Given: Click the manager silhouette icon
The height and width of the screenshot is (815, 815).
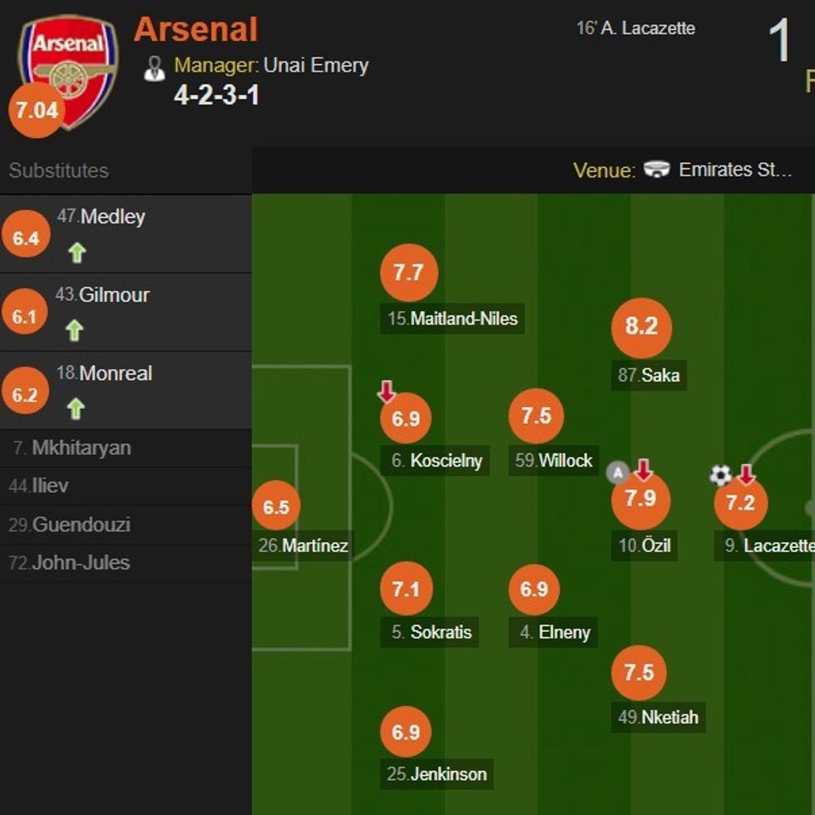Looking at the screenshot, I should [x=154, y=68].
